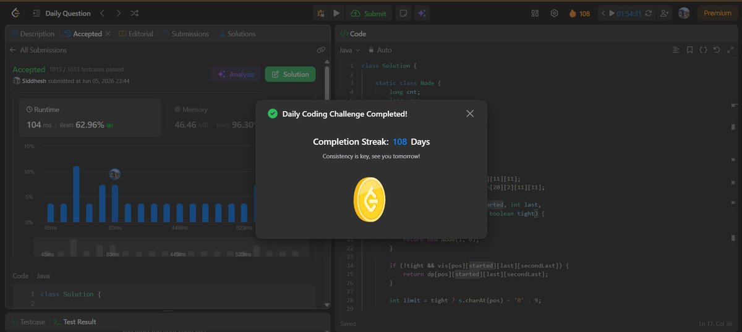Viewport: 742px width, 332px height.
Task: Toggle the Auto lock setting
Action: point(380,50)
